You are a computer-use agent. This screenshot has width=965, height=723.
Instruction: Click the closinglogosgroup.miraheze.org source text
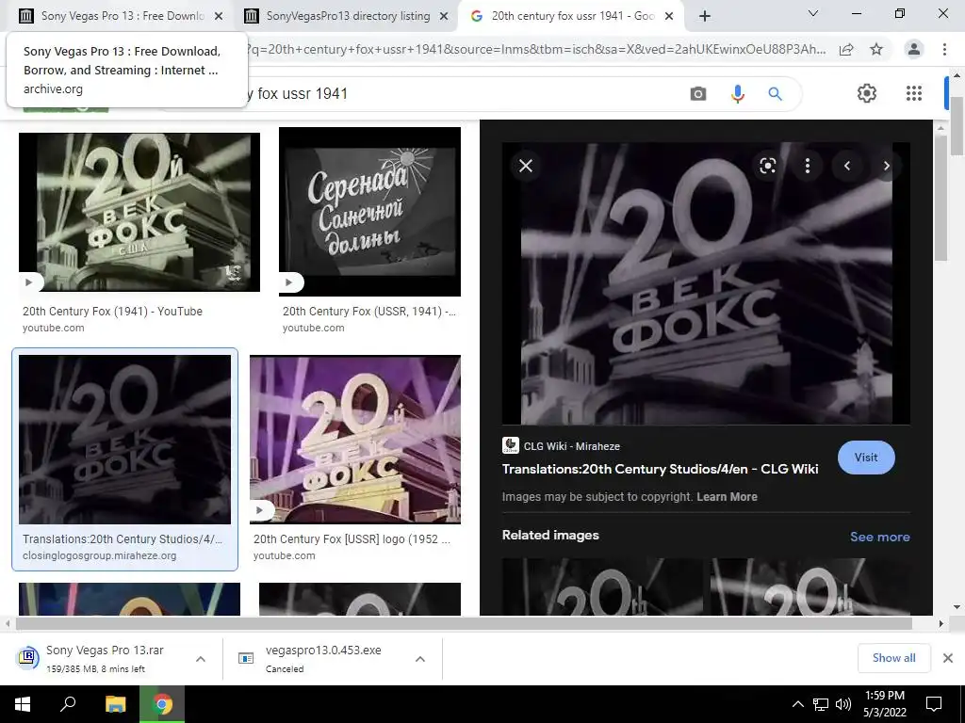point(100,555)
